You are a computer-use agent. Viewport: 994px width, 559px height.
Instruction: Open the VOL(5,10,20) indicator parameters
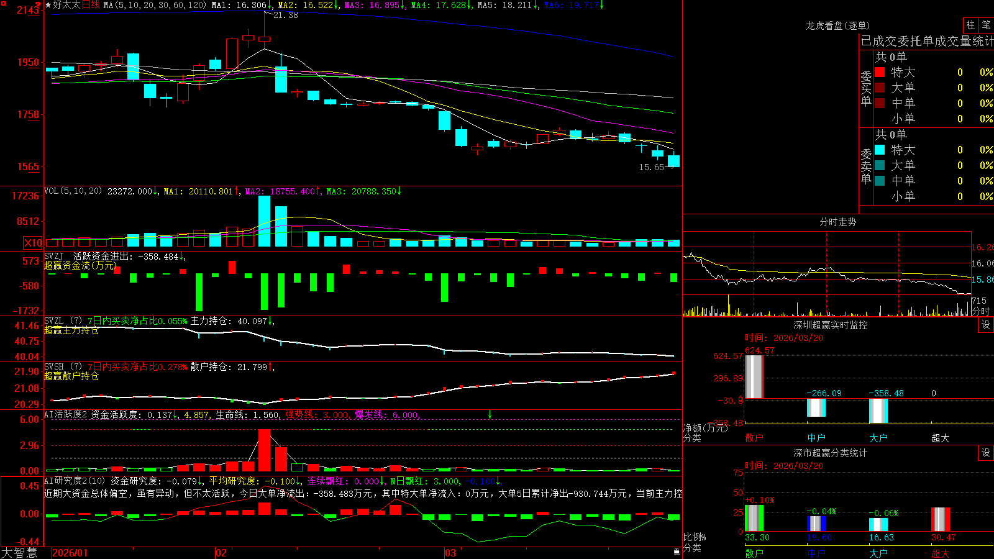(73, 191)
